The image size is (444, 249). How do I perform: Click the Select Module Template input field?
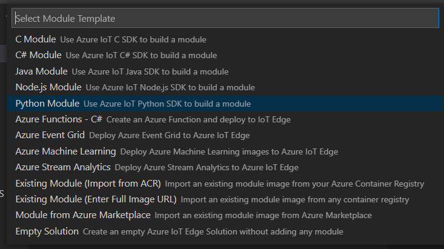tap(225, 18)
